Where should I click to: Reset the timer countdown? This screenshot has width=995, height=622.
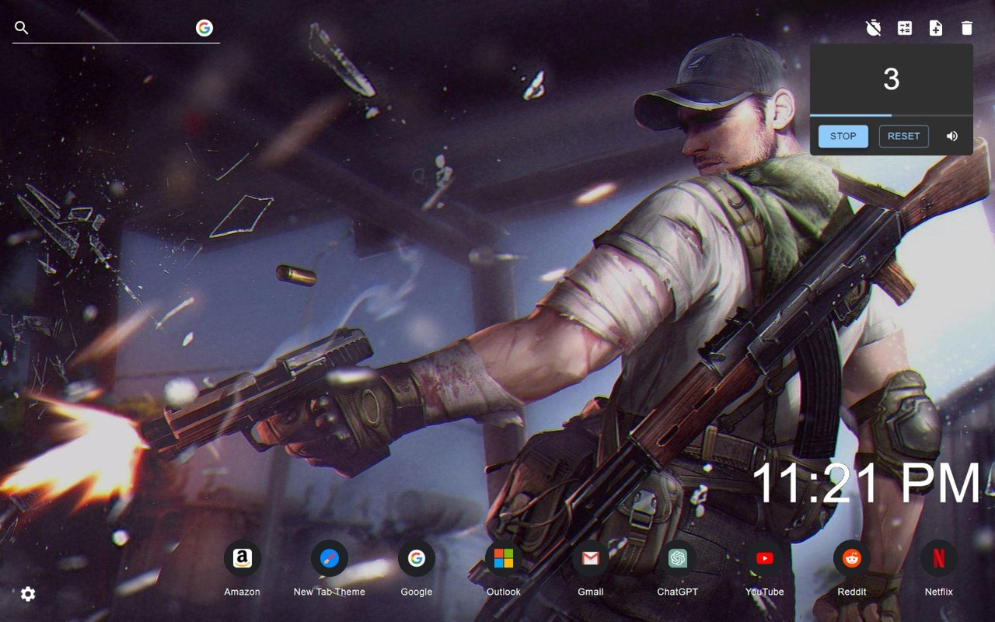click(903, 136)
